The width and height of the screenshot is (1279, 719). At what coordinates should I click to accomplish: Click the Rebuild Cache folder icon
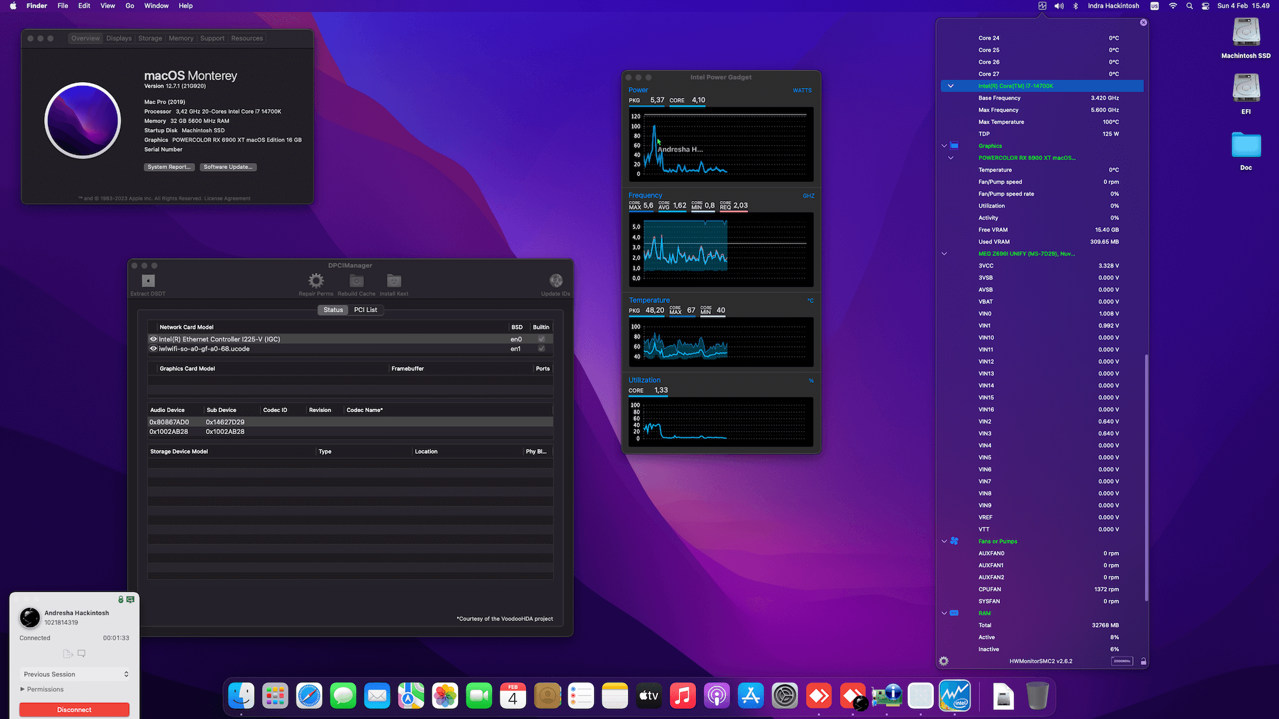click(356, 280)
